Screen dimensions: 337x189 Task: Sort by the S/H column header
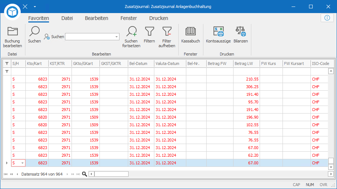coord(18,63)
